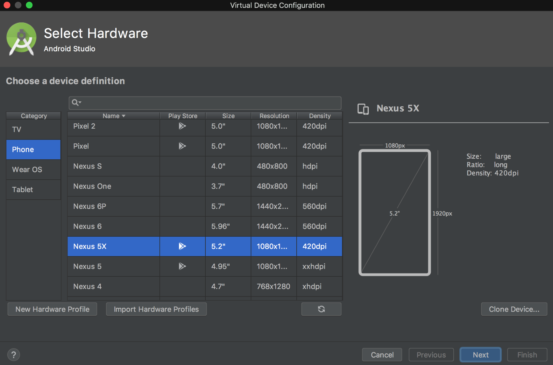The height and width of the screenshot is (365, 553).
Task: Cancel the virtual device configuration
Action: pyautogui.click(x=382, y=355)
